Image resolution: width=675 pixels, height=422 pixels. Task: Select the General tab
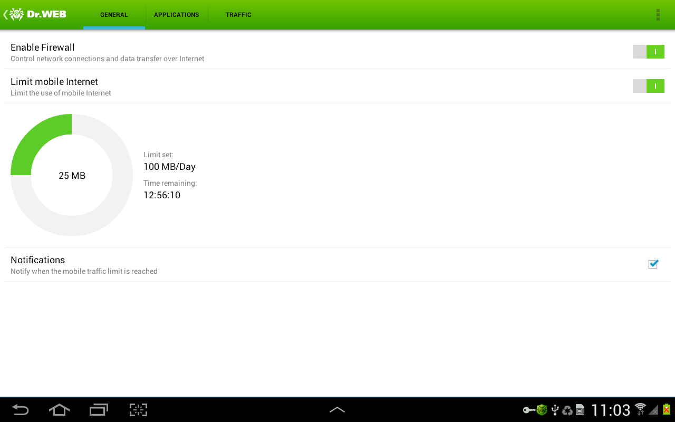114,15
